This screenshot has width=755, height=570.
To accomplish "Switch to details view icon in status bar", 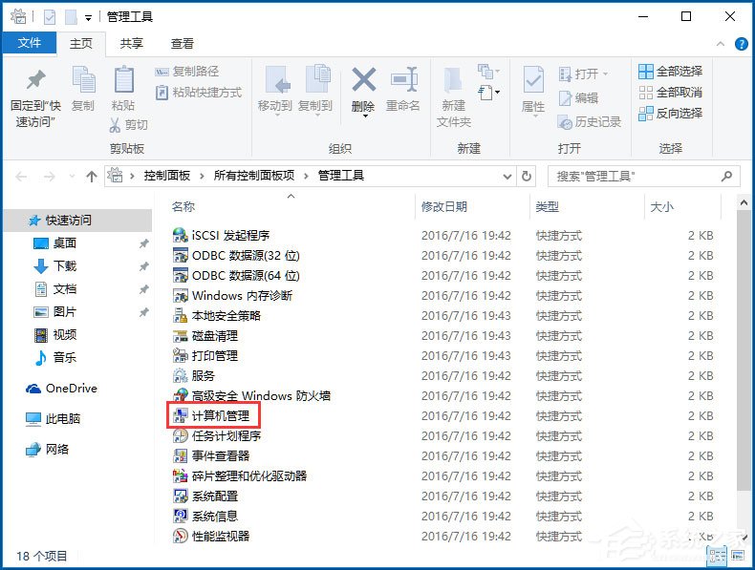I will click(717, 556).
